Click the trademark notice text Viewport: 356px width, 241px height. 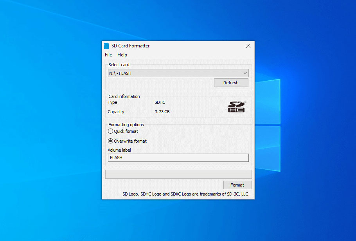(x=186, y=194)
